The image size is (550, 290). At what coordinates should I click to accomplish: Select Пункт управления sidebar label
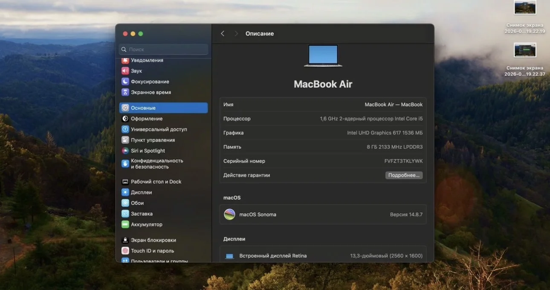click(153, 140)
